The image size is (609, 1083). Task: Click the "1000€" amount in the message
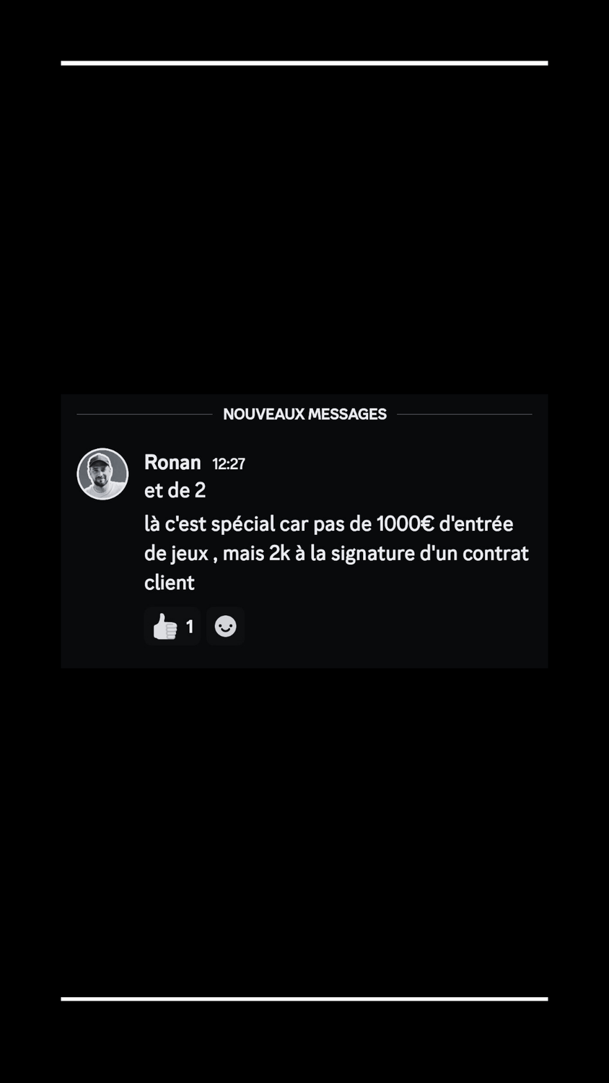[405, 524]
